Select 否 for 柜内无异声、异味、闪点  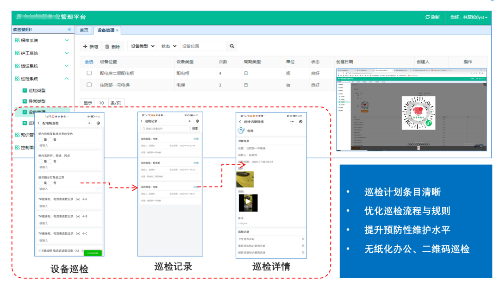(x=50, y=162)
